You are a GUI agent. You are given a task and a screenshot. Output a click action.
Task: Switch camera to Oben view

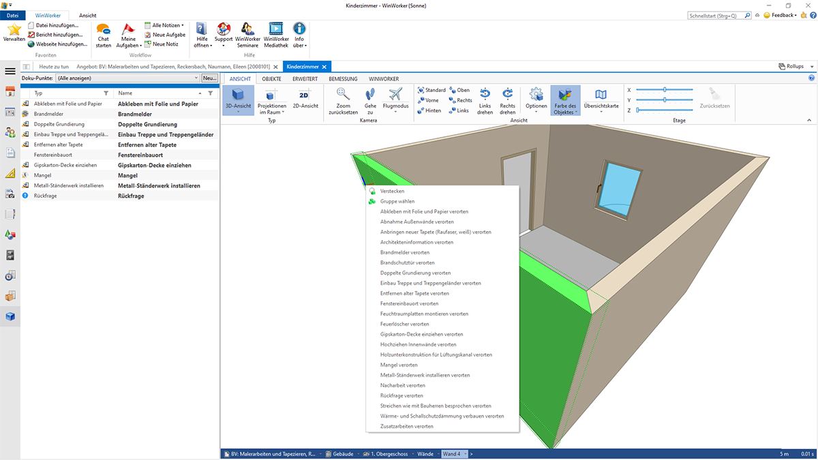click(459, 90)
